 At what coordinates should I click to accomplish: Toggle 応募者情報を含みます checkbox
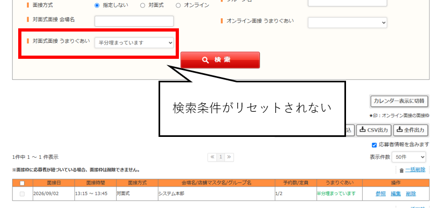pyautogui.click(x=374, y=145)
